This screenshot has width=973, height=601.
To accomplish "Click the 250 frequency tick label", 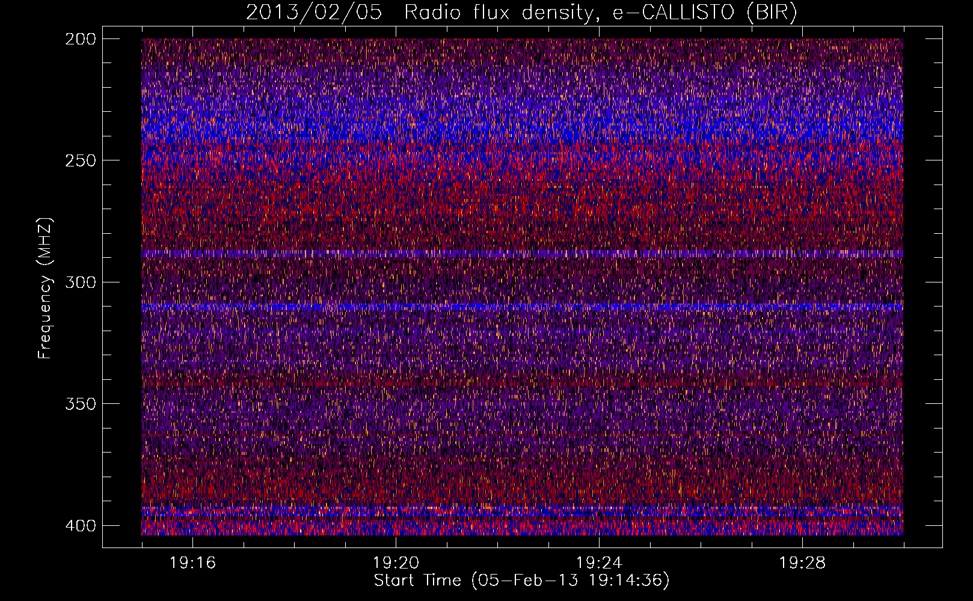I will click(80, 160).
